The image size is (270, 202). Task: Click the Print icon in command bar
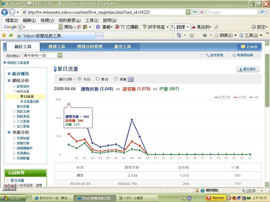[x=205, y=35]
